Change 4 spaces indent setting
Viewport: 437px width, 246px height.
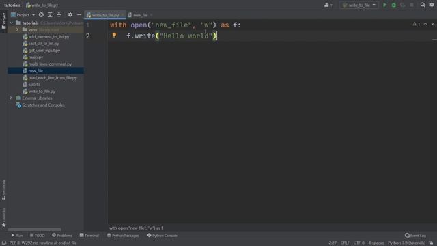pos(376,243)
